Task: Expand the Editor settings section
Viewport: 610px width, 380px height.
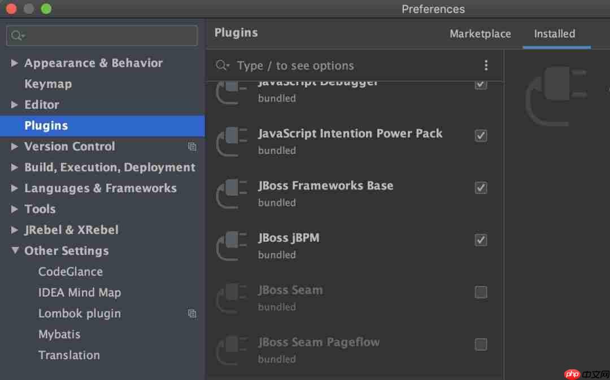Action: (14, 104)
